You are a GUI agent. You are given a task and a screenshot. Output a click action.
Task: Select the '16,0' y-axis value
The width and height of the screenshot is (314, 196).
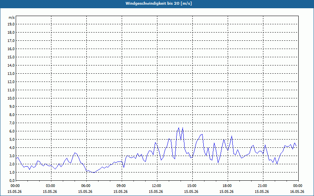(11, 49)
